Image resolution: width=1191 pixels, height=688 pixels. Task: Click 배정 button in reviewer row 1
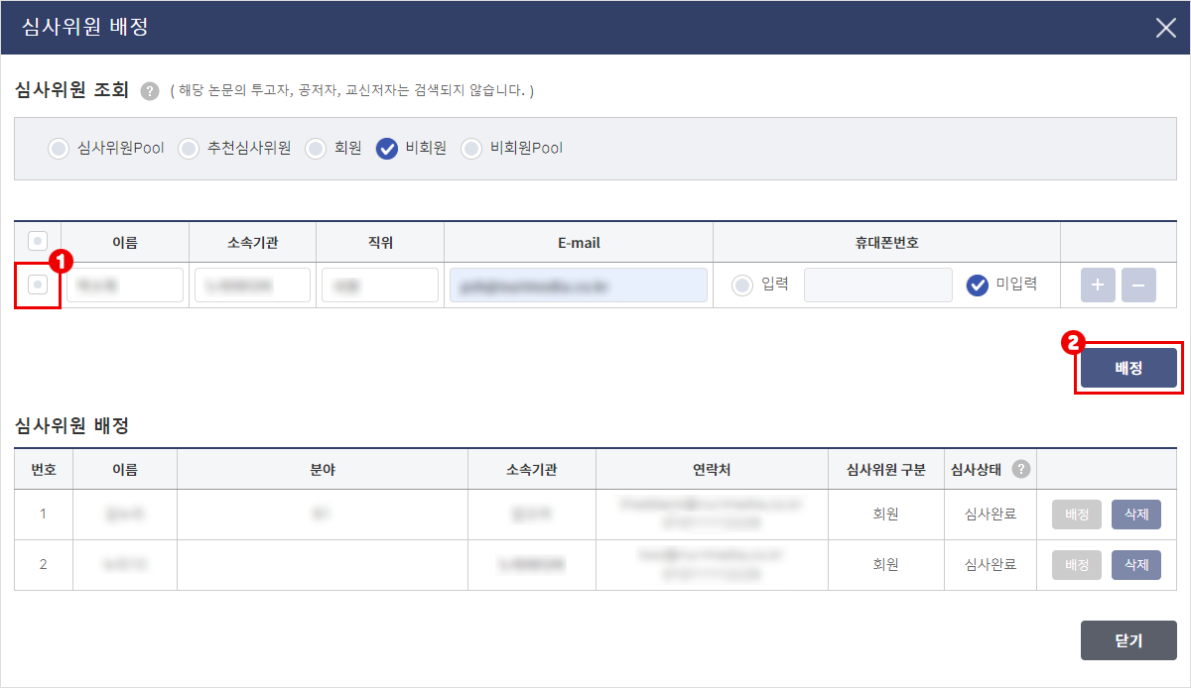1077,515
